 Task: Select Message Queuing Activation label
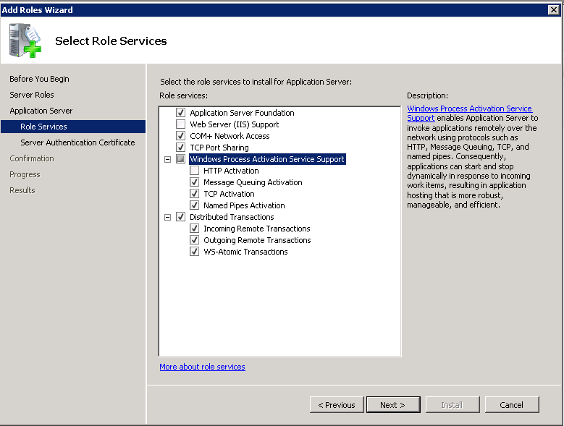pyautogui.click(x=253, y=182)
